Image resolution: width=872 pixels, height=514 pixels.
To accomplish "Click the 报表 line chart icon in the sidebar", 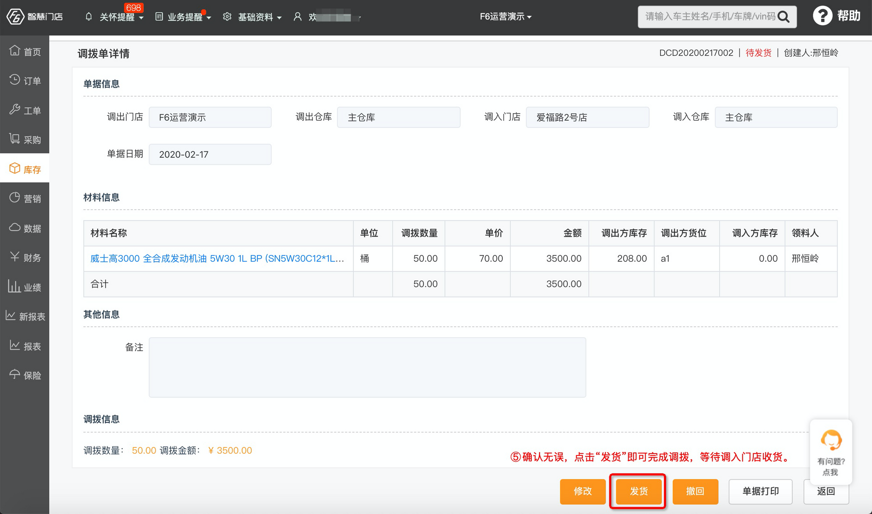I will 14,345.
